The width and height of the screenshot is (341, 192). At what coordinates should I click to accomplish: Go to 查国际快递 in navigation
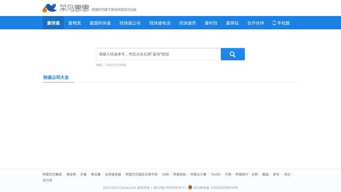tap(100, 23)
